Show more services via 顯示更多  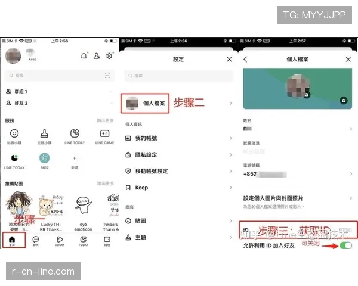pos(105,120)
